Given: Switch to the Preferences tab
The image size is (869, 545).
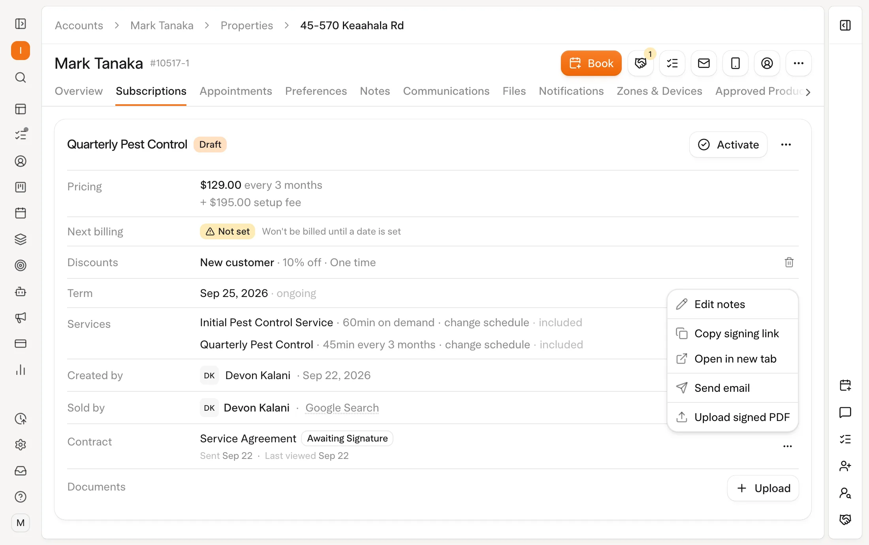Looking at the screenshot, I should (x=316, y=91).
